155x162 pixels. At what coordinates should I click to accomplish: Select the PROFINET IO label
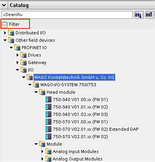click(34, 48)
